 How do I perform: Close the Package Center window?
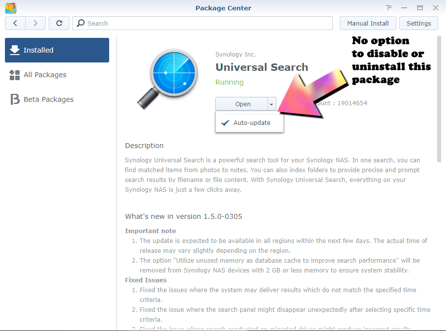point(436,8)
